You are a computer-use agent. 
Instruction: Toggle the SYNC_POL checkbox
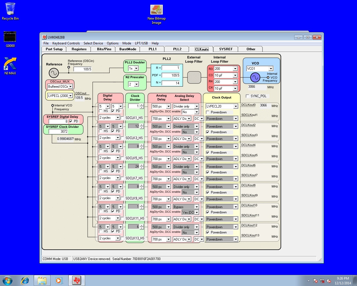pos(247,96)
